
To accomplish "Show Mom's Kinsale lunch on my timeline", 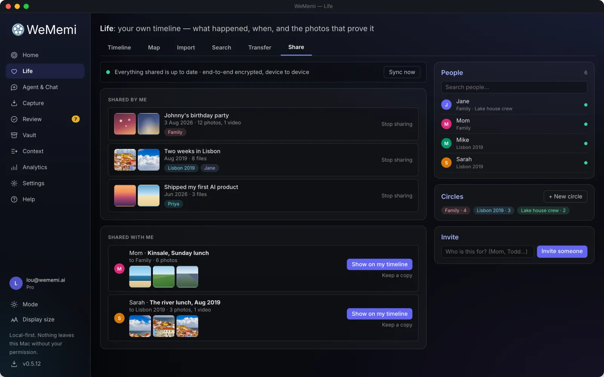I will tap(379, 264).
